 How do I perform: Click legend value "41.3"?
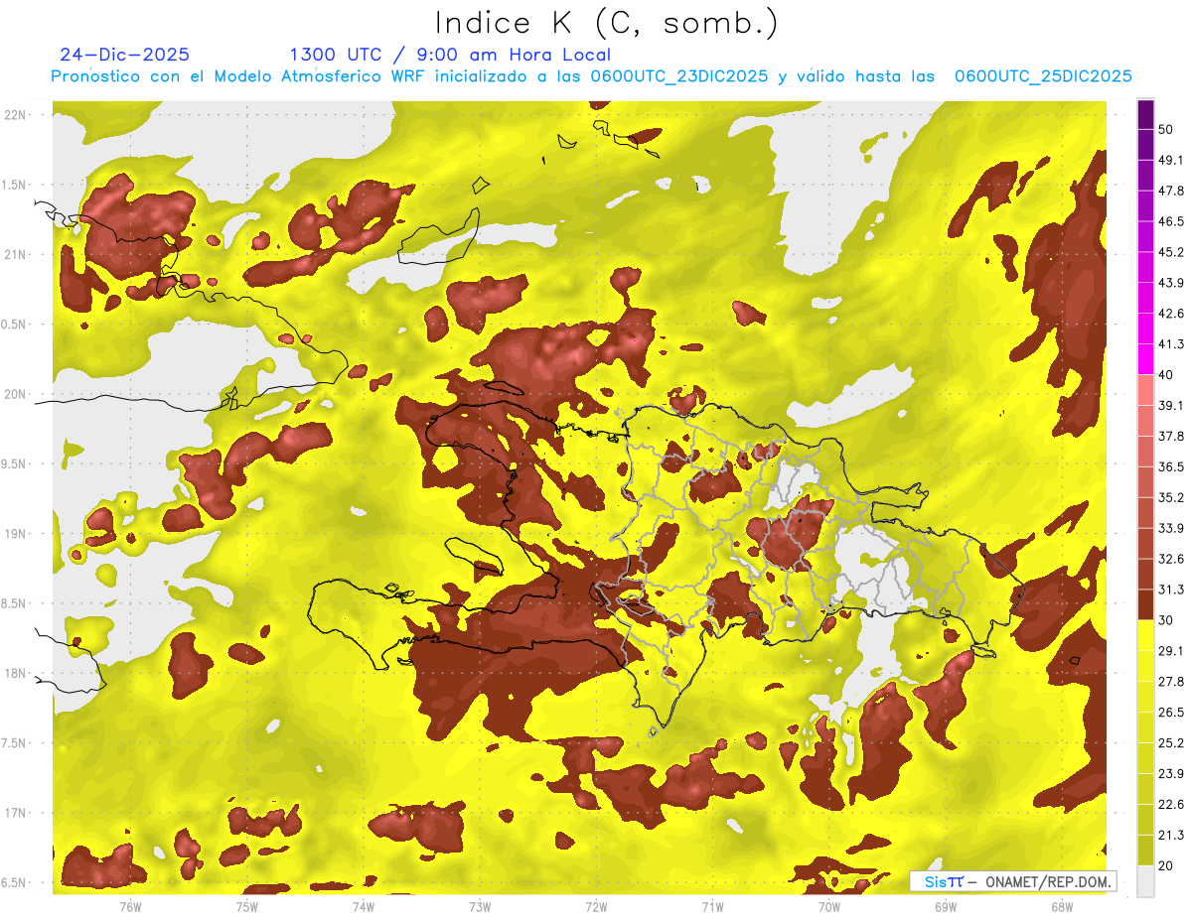(x=1171, y=344)
